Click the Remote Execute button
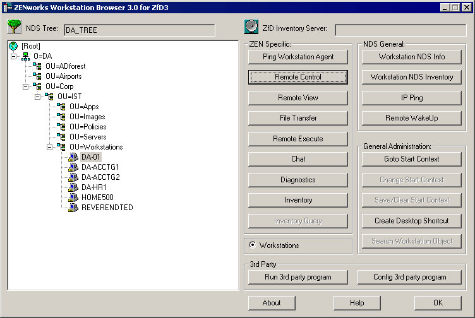 298,139
